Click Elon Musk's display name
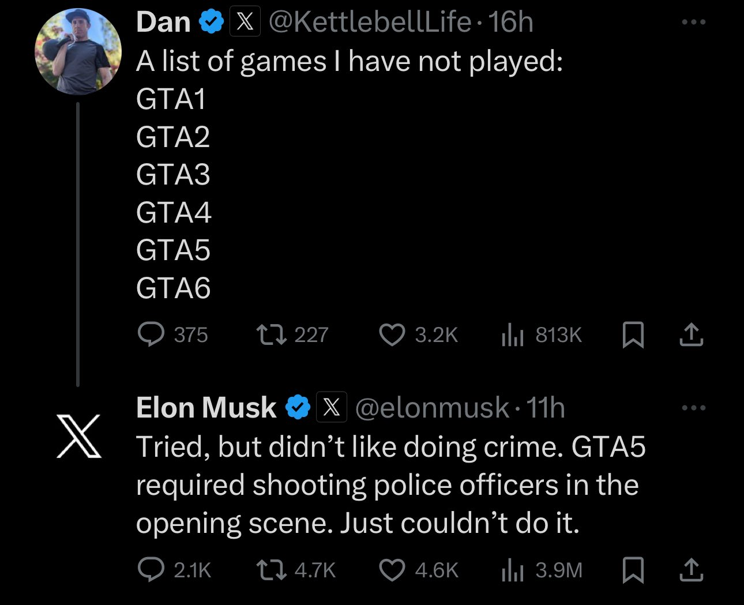This screenshot has height=605, width=744. point(206,408)
